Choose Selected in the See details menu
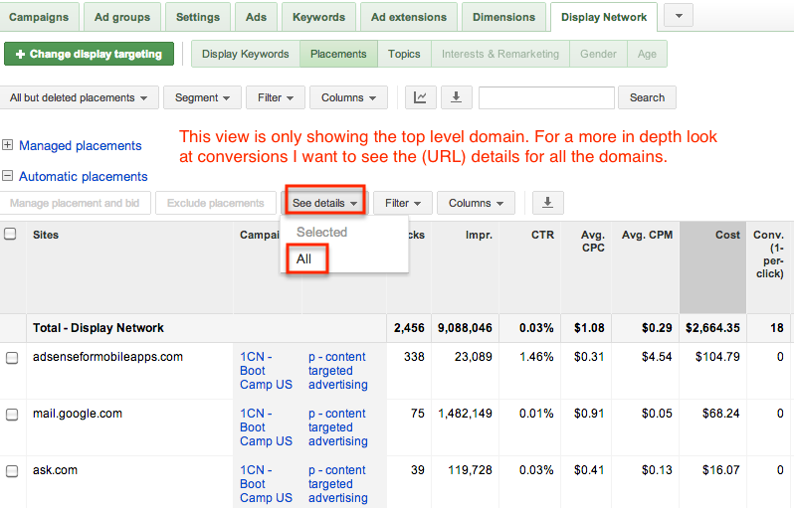The image size is (794, 508). coord(321,232)
